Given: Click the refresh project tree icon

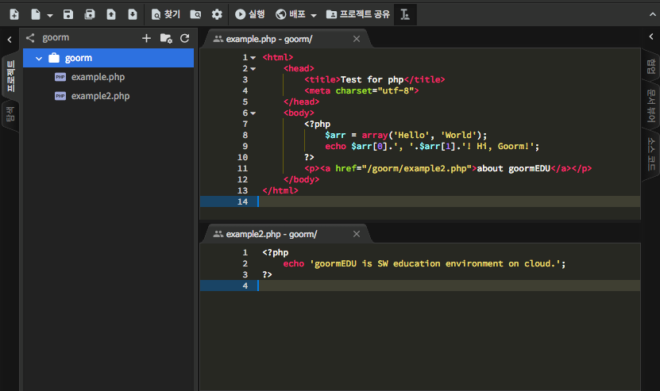Looking at the screenshot, I should [185, 38].
